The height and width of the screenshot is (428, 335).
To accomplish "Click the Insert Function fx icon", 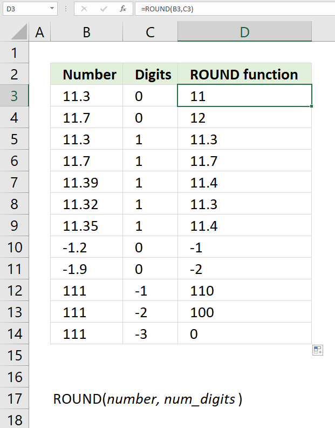I will tap(123, 9).
